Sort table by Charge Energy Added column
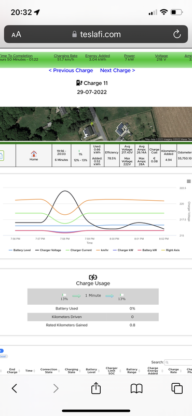 click(153, 371)
